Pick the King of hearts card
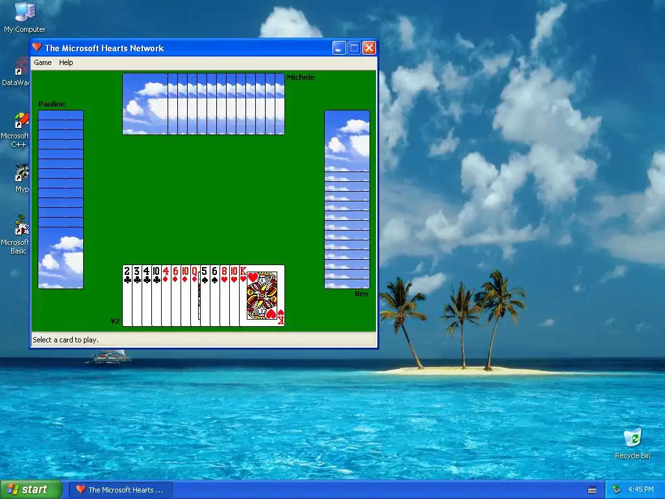This screenshot has height=499, width=665. [262, 296]
